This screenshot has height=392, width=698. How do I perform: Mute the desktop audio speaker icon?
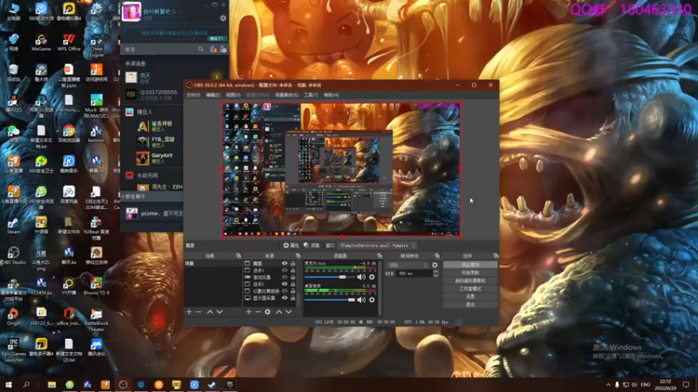tap(361, 300)
